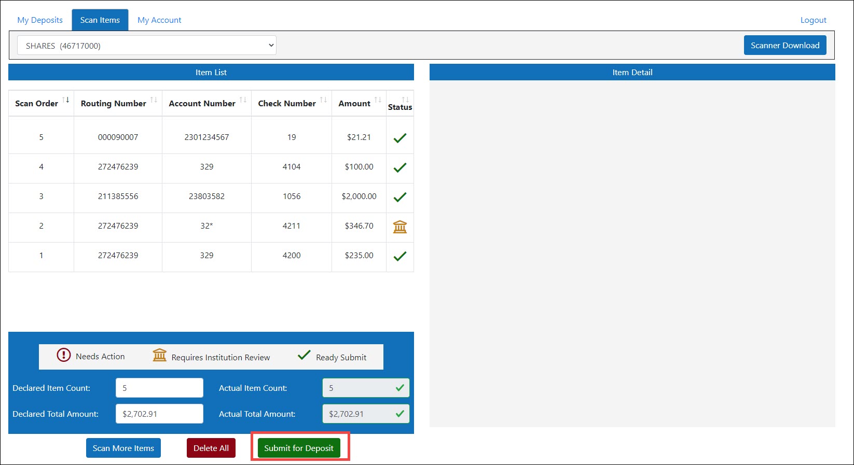Viewport: 854px width, 465px height.
Task: Click status checkmark for the $235.00 item
Action: (x=400, y=256)
